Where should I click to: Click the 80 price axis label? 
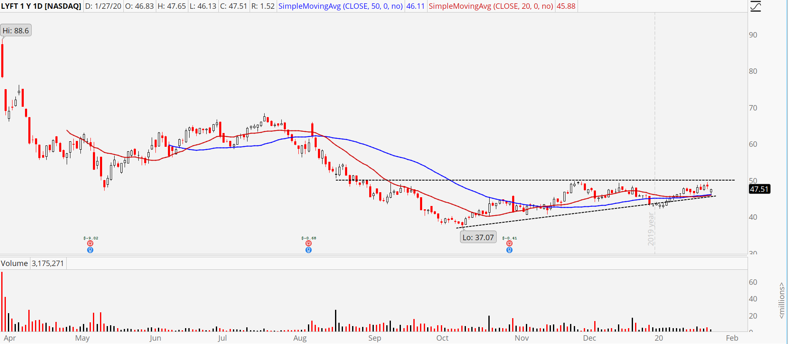coord(753,71)
